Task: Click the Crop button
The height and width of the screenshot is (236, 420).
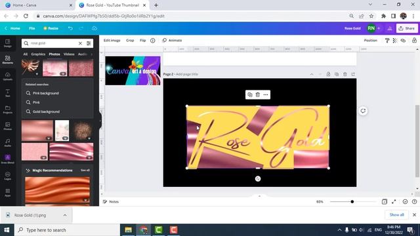Action: [x=130, y=41]
